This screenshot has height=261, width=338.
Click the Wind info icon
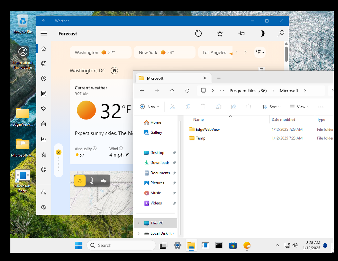[x=121, y=148]
